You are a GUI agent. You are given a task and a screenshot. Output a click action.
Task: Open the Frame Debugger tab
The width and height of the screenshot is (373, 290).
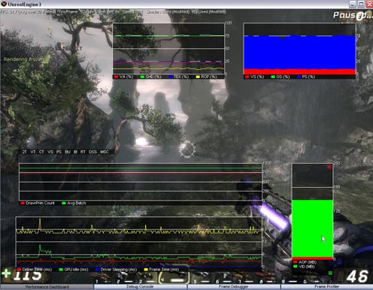[233, 287]
